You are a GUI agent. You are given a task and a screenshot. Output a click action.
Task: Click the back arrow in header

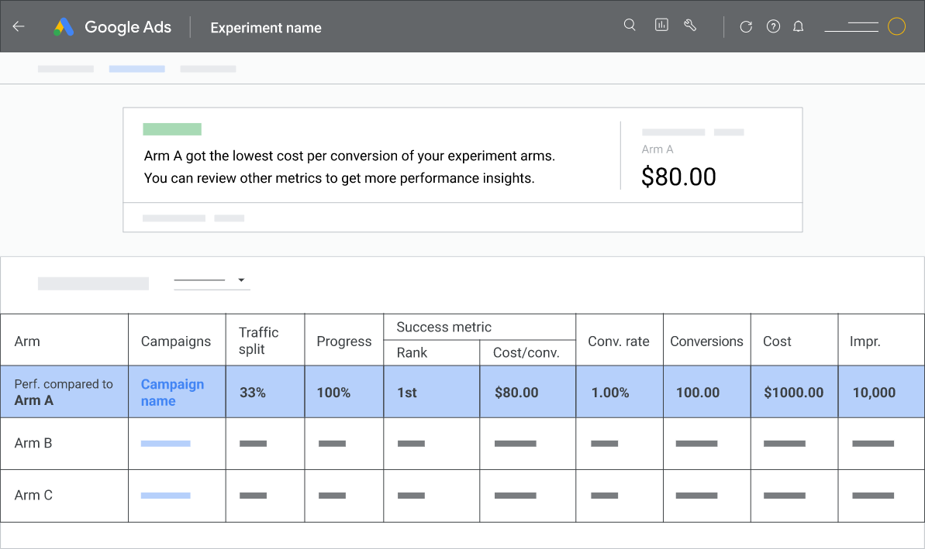tap(19, 26)
